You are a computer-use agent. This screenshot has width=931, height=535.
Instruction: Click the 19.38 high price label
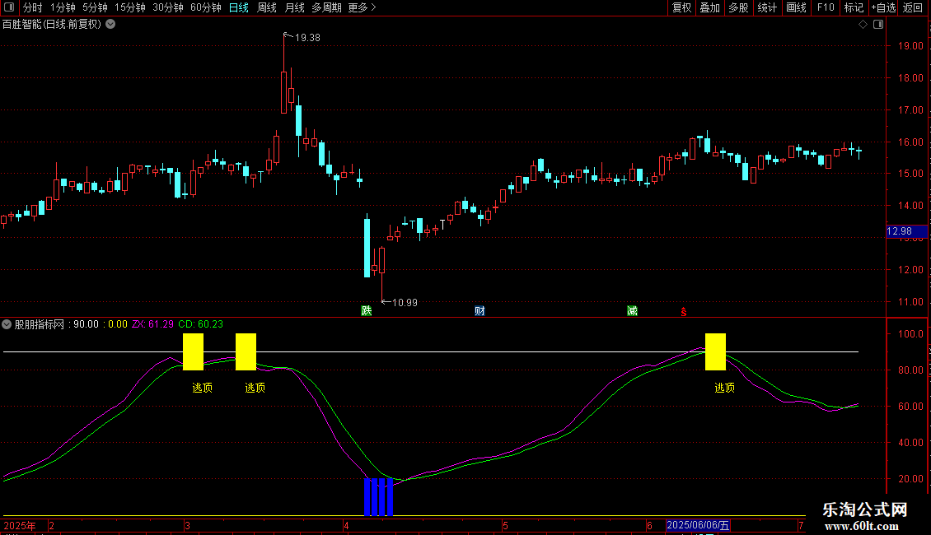tap(307, 37)
